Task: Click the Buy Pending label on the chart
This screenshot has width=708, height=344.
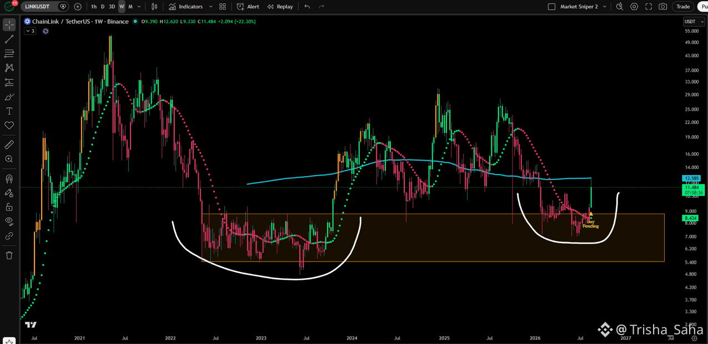Action: tap(591, 224)
